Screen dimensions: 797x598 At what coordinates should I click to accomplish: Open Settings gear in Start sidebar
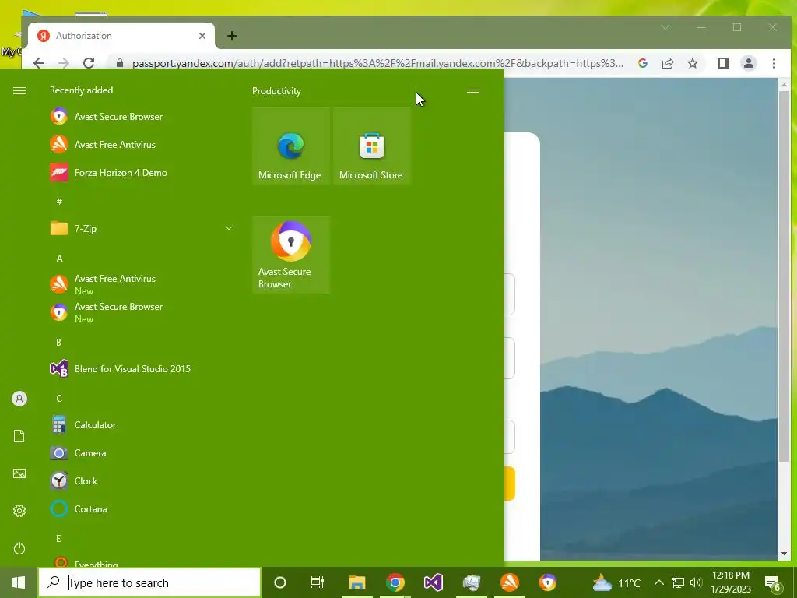click(x=19, y=511)
